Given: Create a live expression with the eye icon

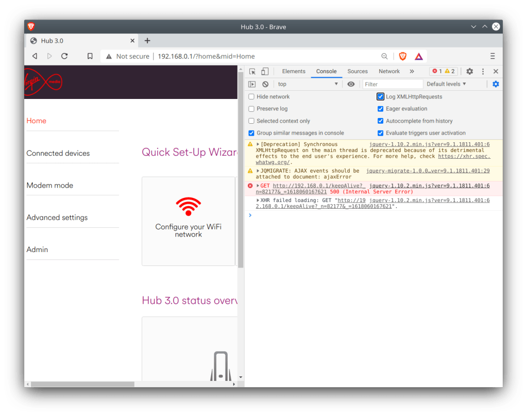Looking at the screenshot, I should [x=351, y=84].
